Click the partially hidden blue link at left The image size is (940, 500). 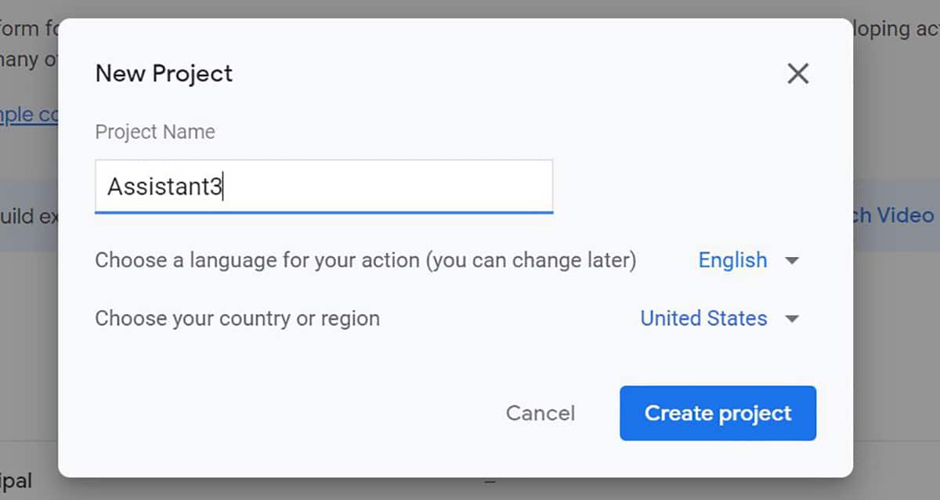(28, 114)
